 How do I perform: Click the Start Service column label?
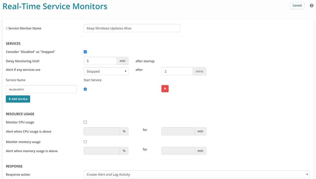93,80
